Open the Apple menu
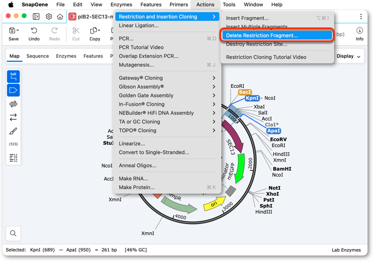 pos(11,4)
